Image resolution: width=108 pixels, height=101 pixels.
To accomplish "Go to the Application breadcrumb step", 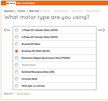I will tap(9, 11).
